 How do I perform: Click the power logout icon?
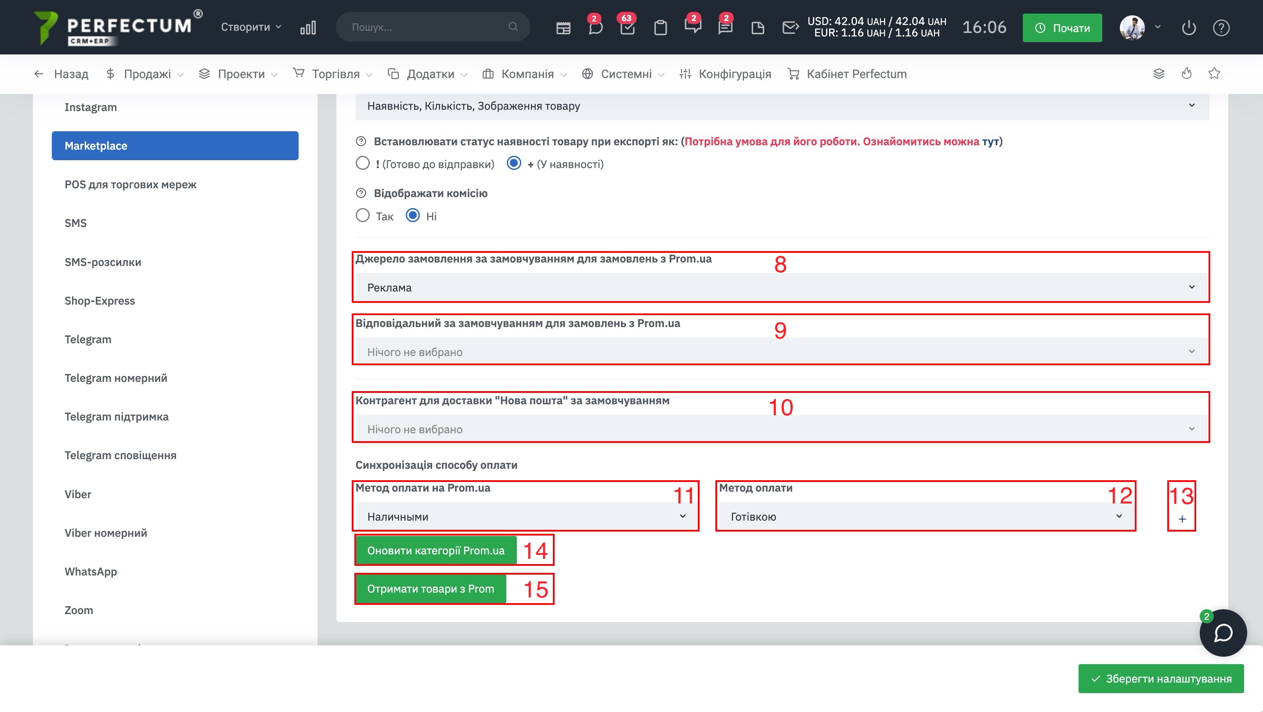coord(1188,28)
